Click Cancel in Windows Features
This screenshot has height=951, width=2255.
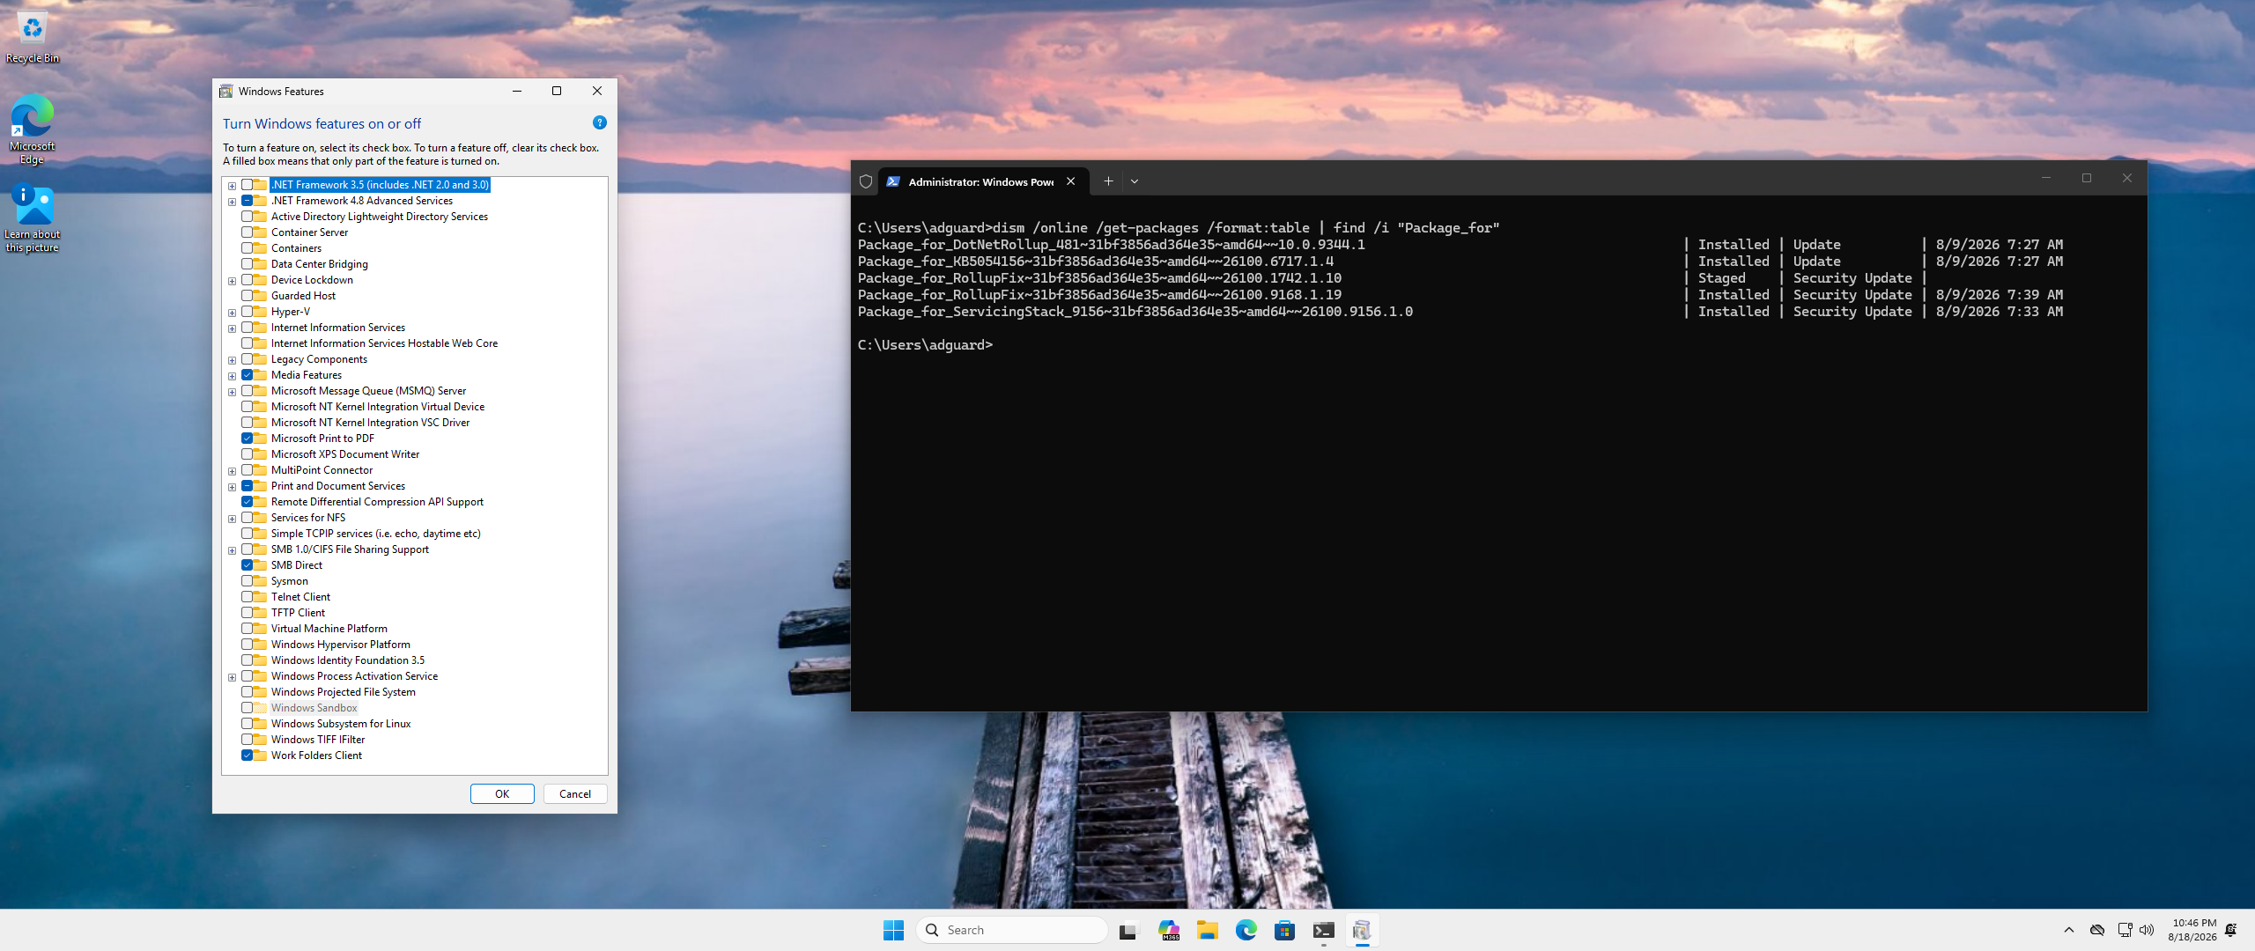coord(575,793)
